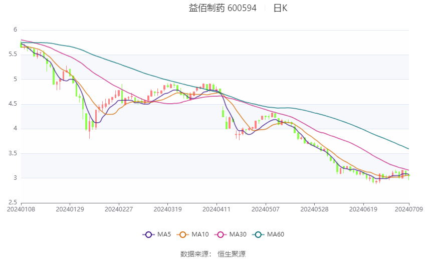Click the 20240319 date axis label
The width and height of the screenshot is (426, 259).
point(167,209)
